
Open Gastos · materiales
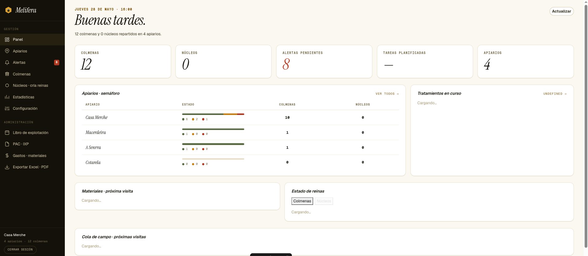click(x=32, y=155)
